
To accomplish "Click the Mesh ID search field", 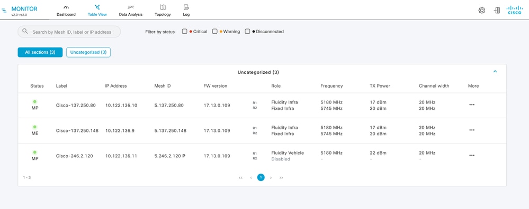I will click(x=69, y=32).
